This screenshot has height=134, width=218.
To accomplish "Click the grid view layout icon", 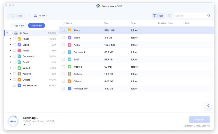I will [x=169, y=16].
